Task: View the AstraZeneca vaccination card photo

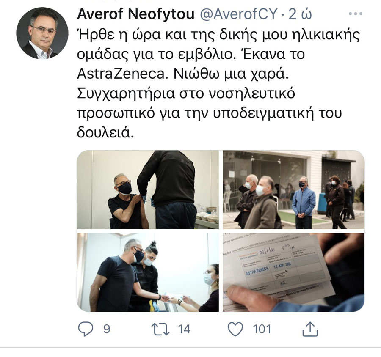Action: click(293, 272)
